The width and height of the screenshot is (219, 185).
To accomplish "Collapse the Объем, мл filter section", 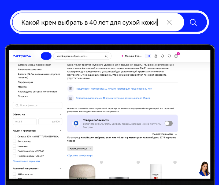I will coord(61,114).
